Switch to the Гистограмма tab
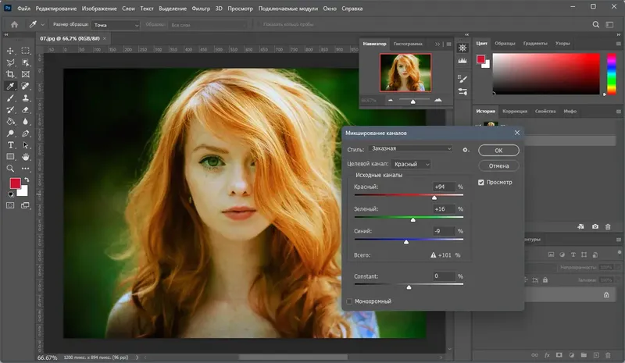This screenshot has height=363, width=625. click(409, 44)
